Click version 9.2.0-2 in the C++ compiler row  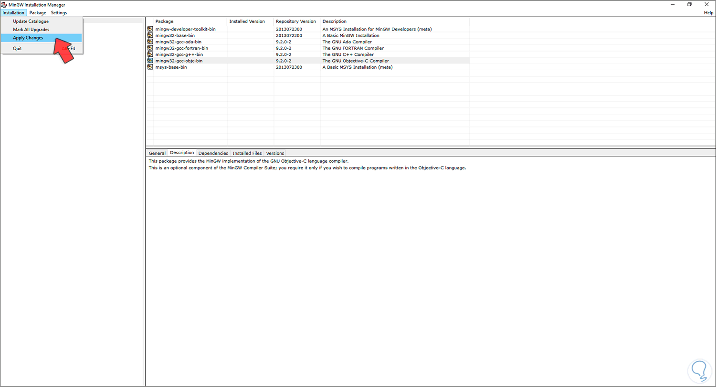pyautogui.click(x=284, y=54)
